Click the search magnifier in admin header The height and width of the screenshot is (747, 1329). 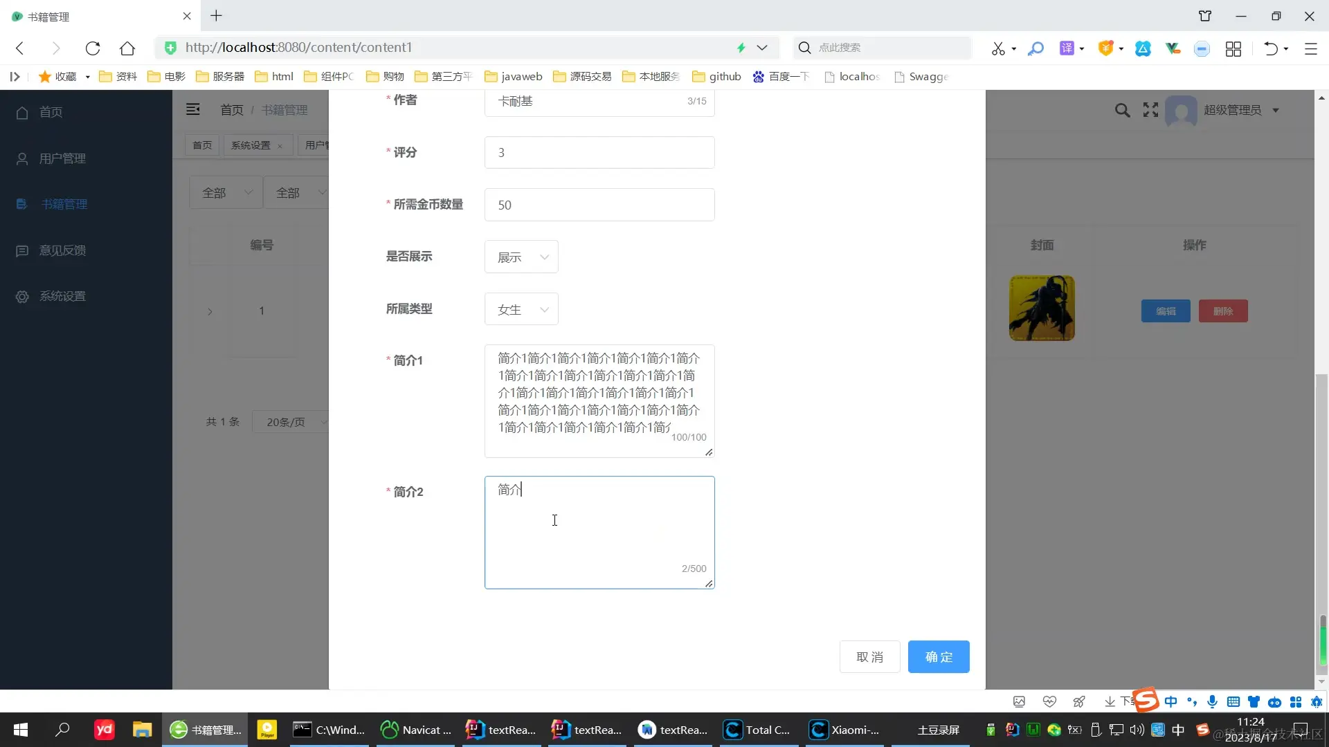coord(1122,110)
